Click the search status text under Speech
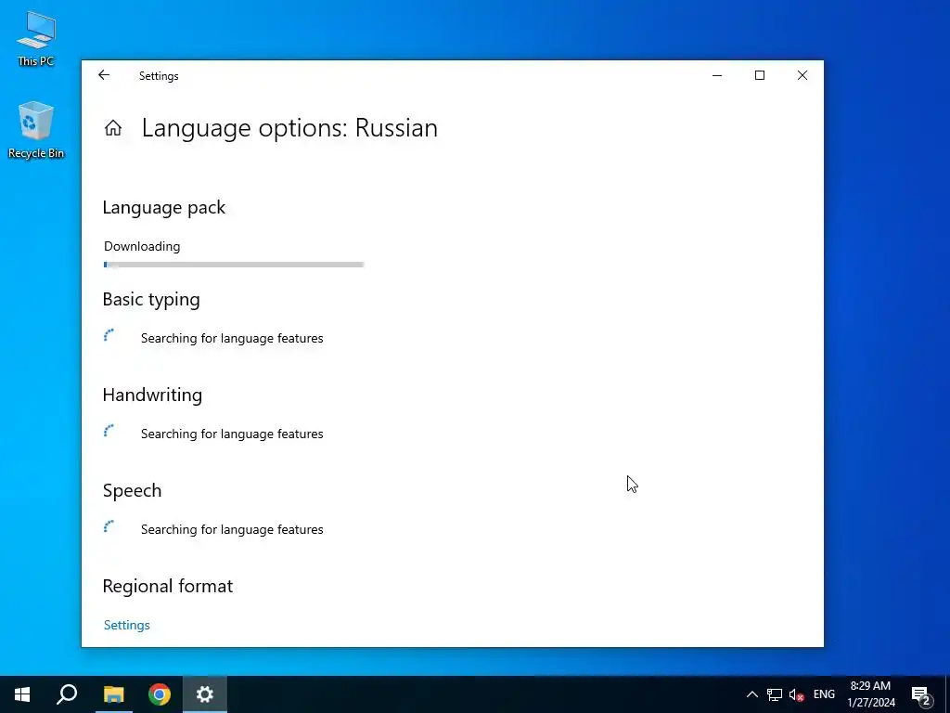This screenshot has height=713, width=950. pos(232,529)
